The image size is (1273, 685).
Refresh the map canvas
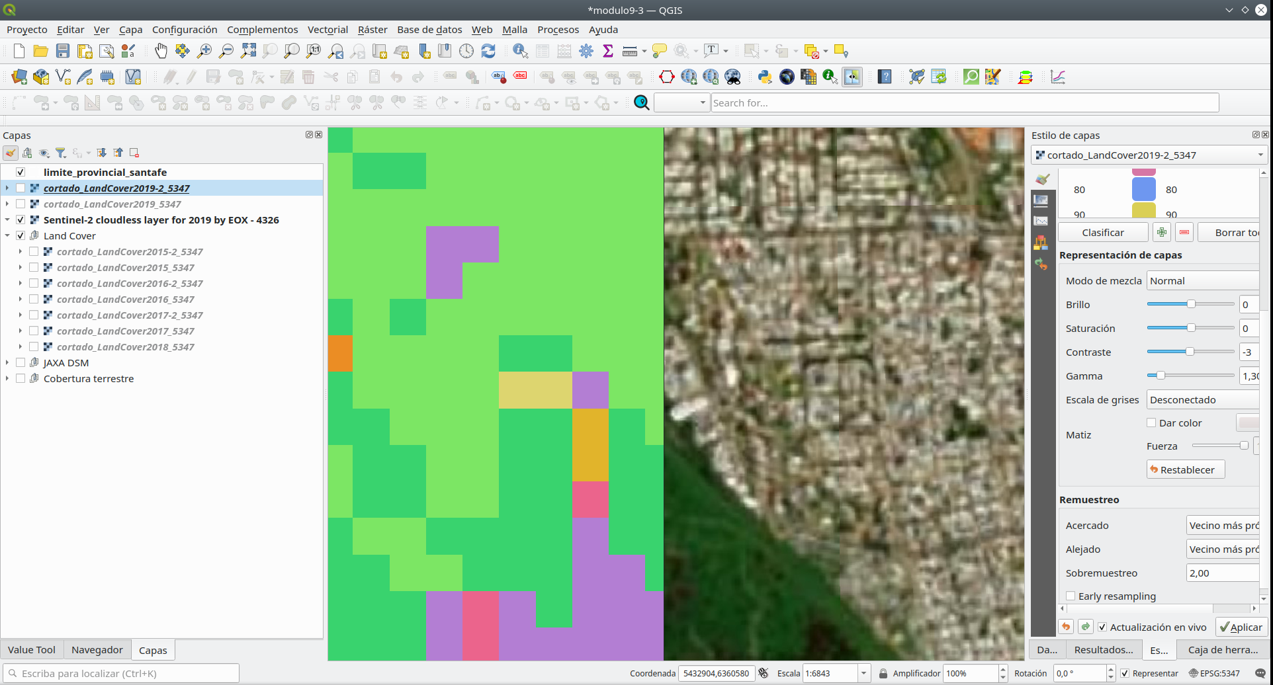coord(488,51)
